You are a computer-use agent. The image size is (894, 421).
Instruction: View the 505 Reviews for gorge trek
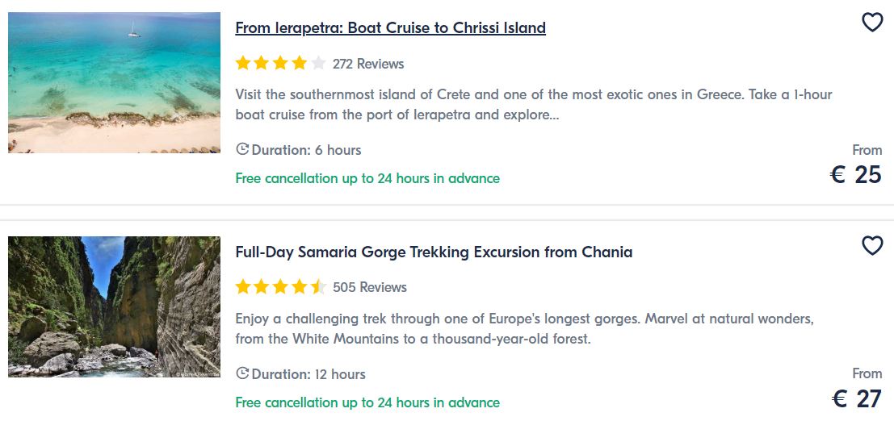click(370, 287)
